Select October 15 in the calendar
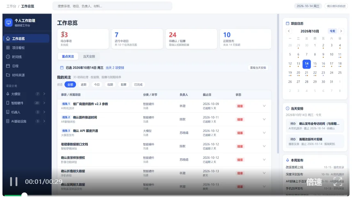352x197 pixels. pos(315,64)
